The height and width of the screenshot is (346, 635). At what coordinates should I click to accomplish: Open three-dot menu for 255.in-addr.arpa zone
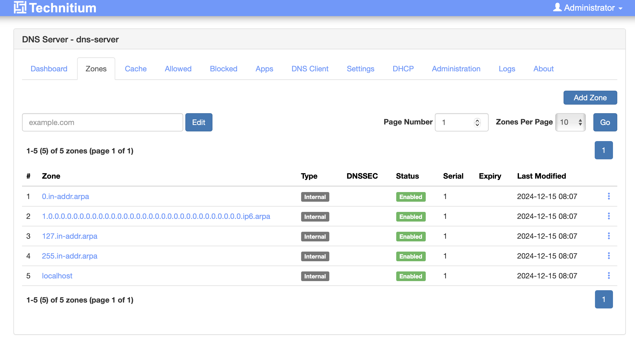[x=609, y=256]
